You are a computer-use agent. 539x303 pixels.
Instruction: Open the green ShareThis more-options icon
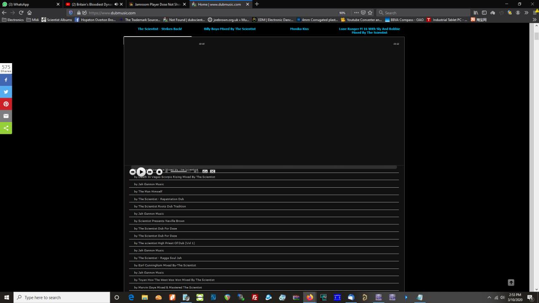pos(6,128)
